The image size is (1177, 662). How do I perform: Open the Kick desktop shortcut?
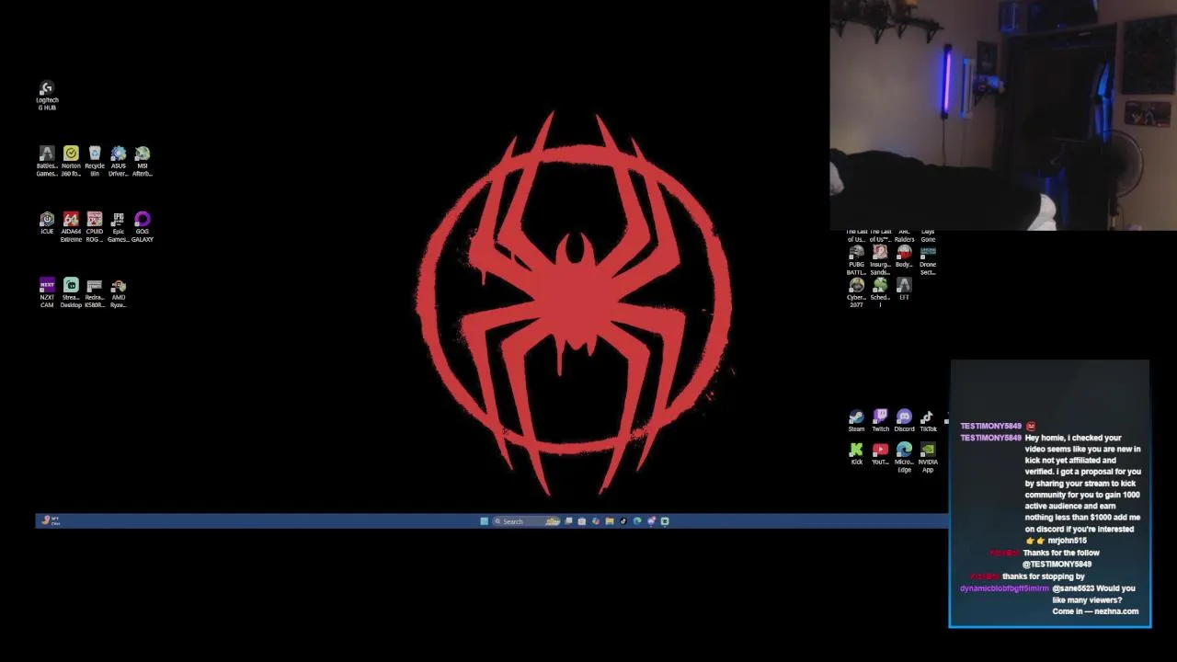[856, 454]
